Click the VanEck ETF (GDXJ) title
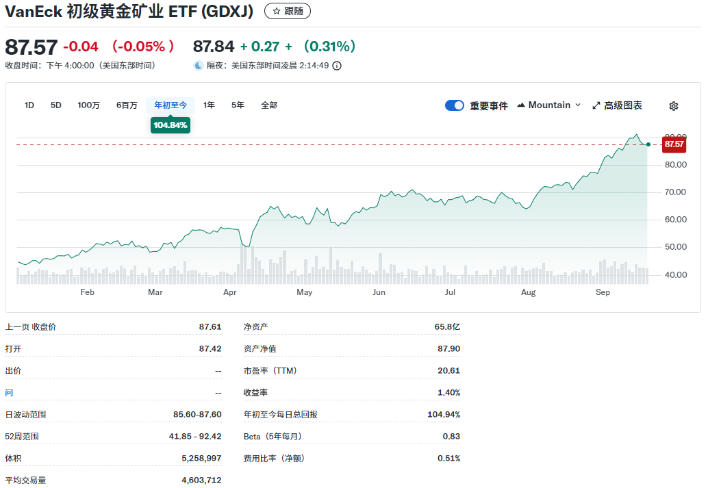This screenshot has height=488, width=708. 129,11
